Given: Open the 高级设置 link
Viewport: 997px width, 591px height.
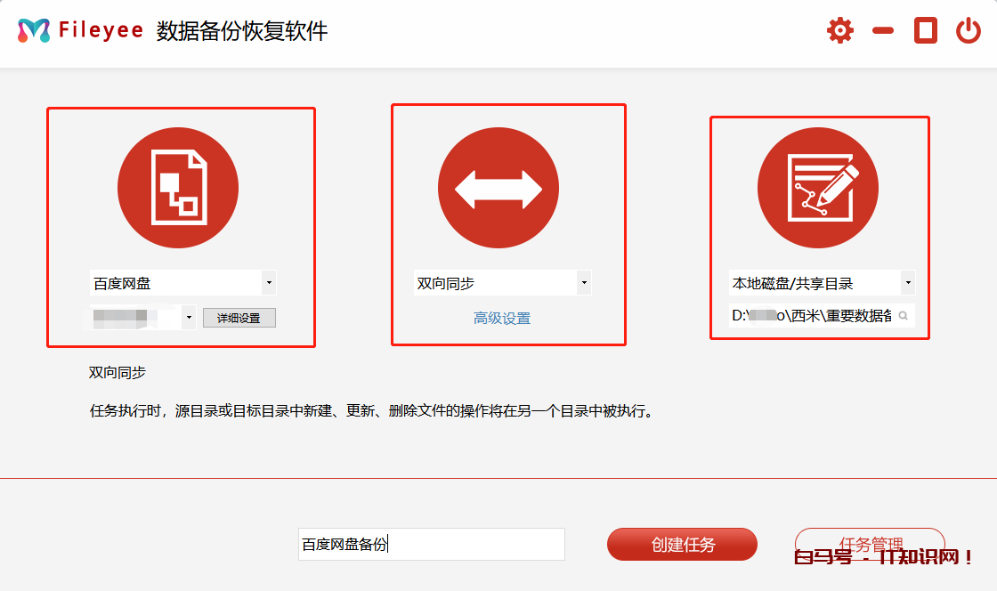Looking at the screenshot, I should point(502,319).
